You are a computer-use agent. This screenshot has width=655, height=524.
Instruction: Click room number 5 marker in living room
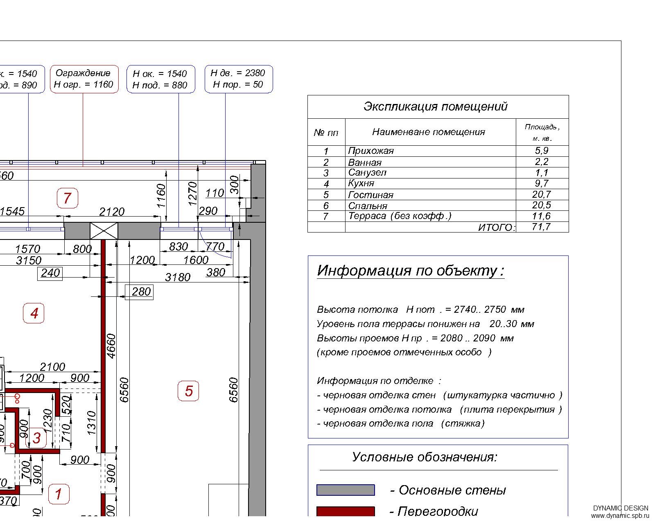pos(188,391)
